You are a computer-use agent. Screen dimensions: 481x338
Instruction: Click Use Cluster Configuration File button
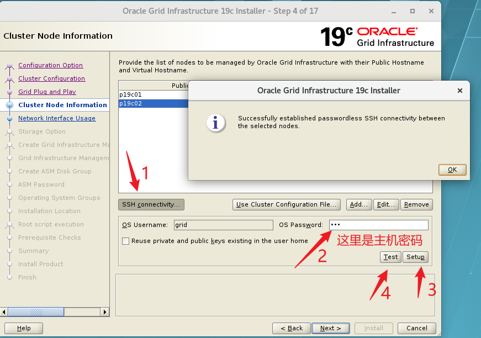coord(287,204)
